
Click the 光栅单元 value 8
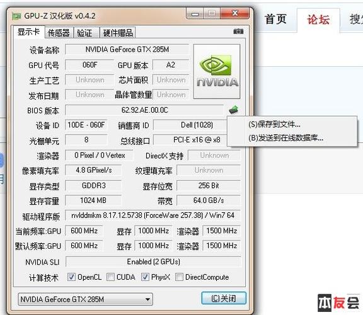(x=86, y=140)
